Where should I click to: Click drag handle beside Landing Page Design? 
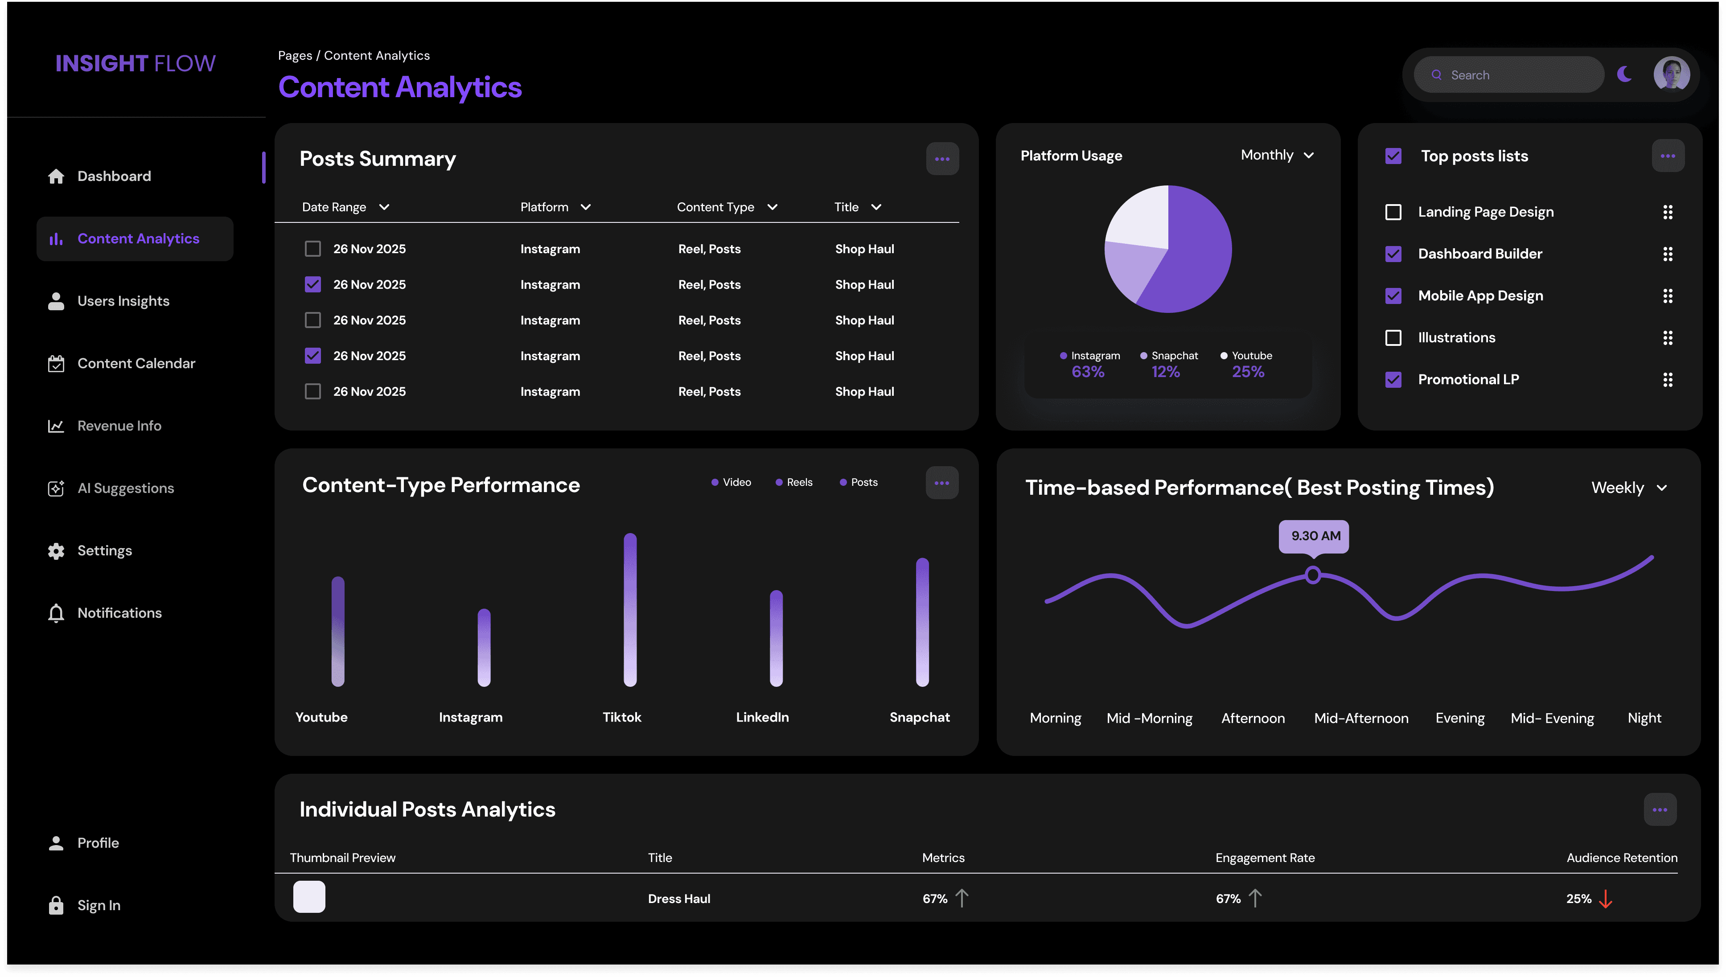[1668, 212]
